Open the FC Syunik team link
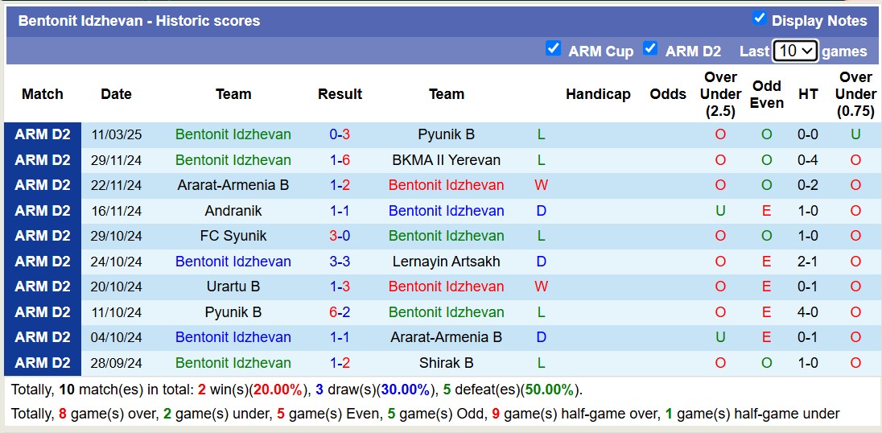The height and width of the screenshot is (433, 882). pyautogui.click(x=233, y=236)
